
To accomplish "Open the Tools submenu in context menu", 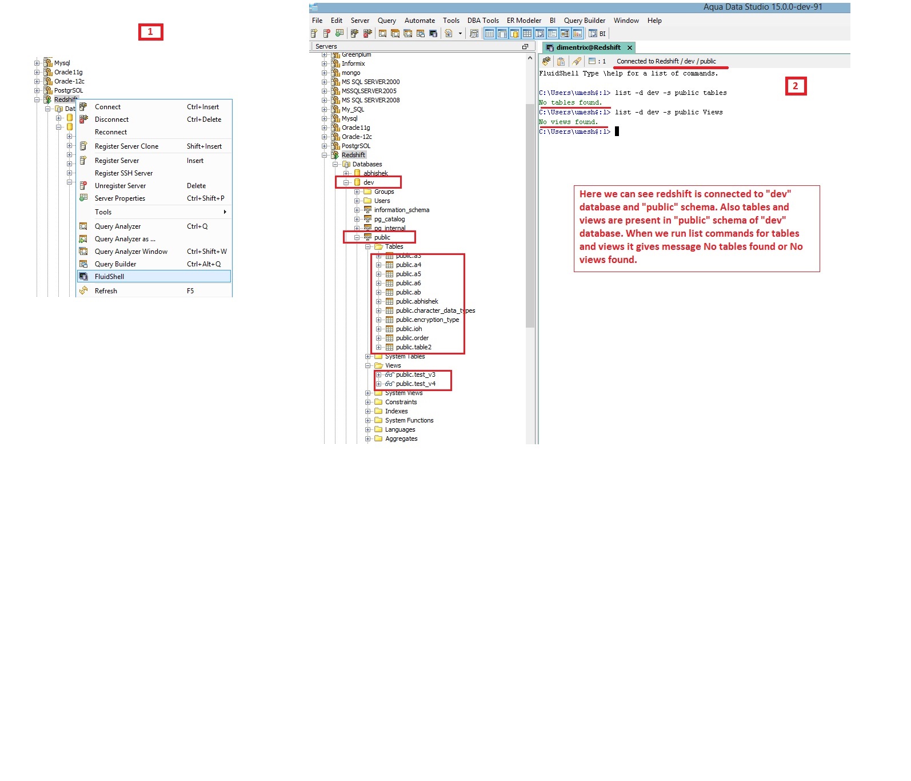I will 154,212.
